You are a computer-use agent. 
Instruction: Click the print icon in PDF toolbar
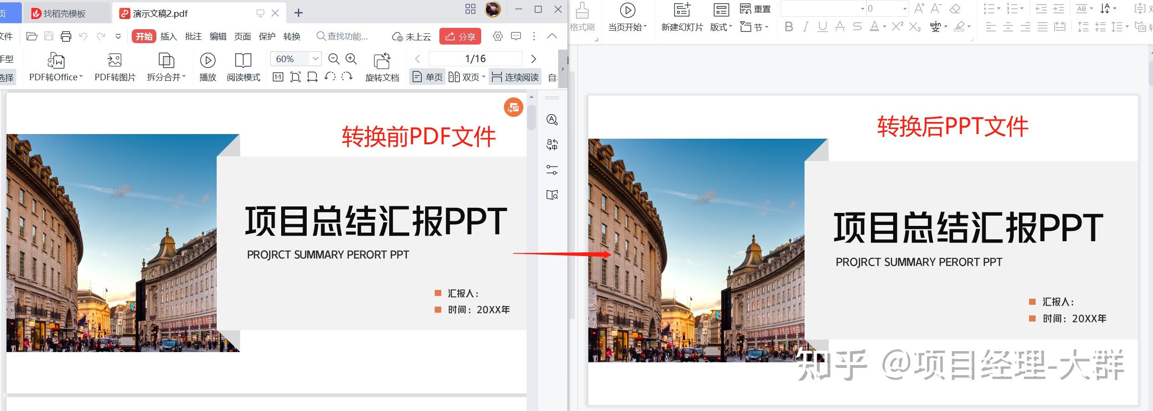(x=66, y=36)
